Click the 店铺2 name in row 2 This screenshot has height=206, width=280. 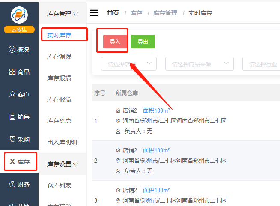[130, 150]
